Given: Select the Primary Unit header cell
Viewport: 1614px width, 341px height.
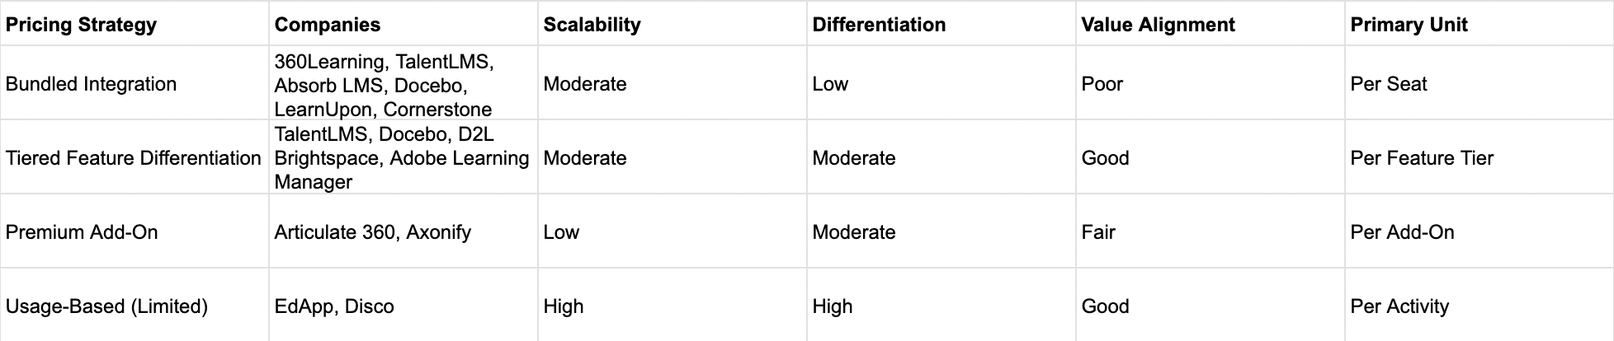Looking at the screenshot, I should (1479, 24).
